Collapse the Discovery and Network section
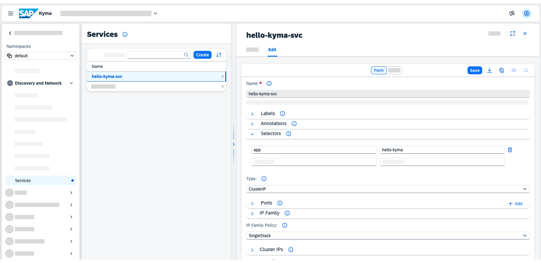The width and height of the screenshot is (541, 263). click(71, 83)
